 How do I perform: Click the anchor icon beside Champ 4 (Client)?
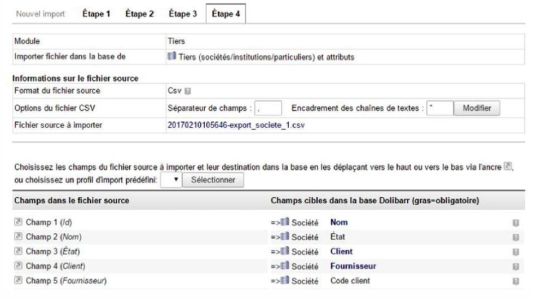tap(19, 266)
